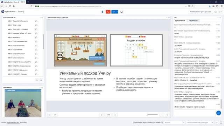Go back in browser navigation
Image resolution: width=224 pixels, height=126 pixels.
click(2, 6)
